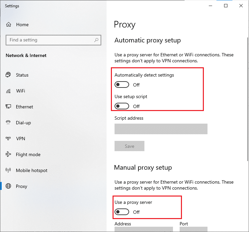Maximize the Settings window
The height and width of the screenshot is (232, 249).
pyautogui.click(x=226, y=6)
